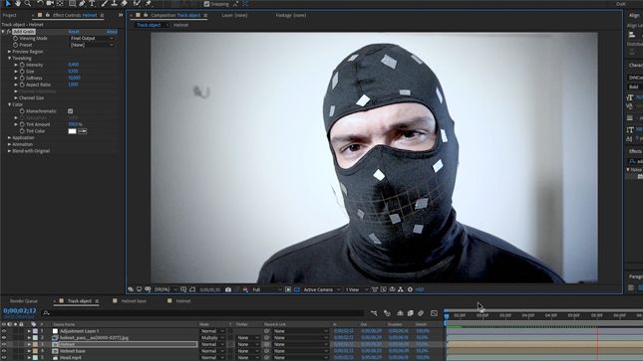The height and width of the screenshot is (361, 643).
Task: Toggle the Snapping checkbox
Action: click(x=206, y=4)
